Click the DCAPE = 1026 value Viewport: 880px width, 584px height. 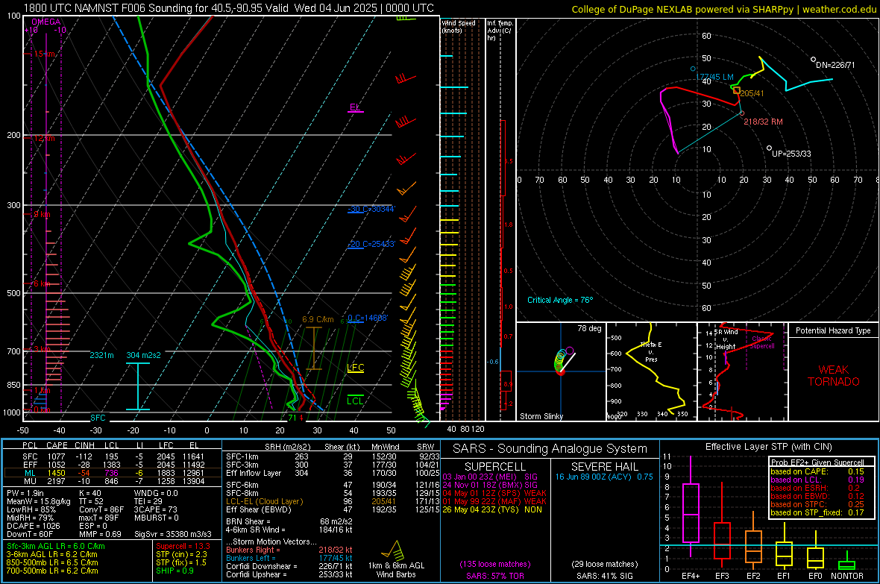click(33, 526)
